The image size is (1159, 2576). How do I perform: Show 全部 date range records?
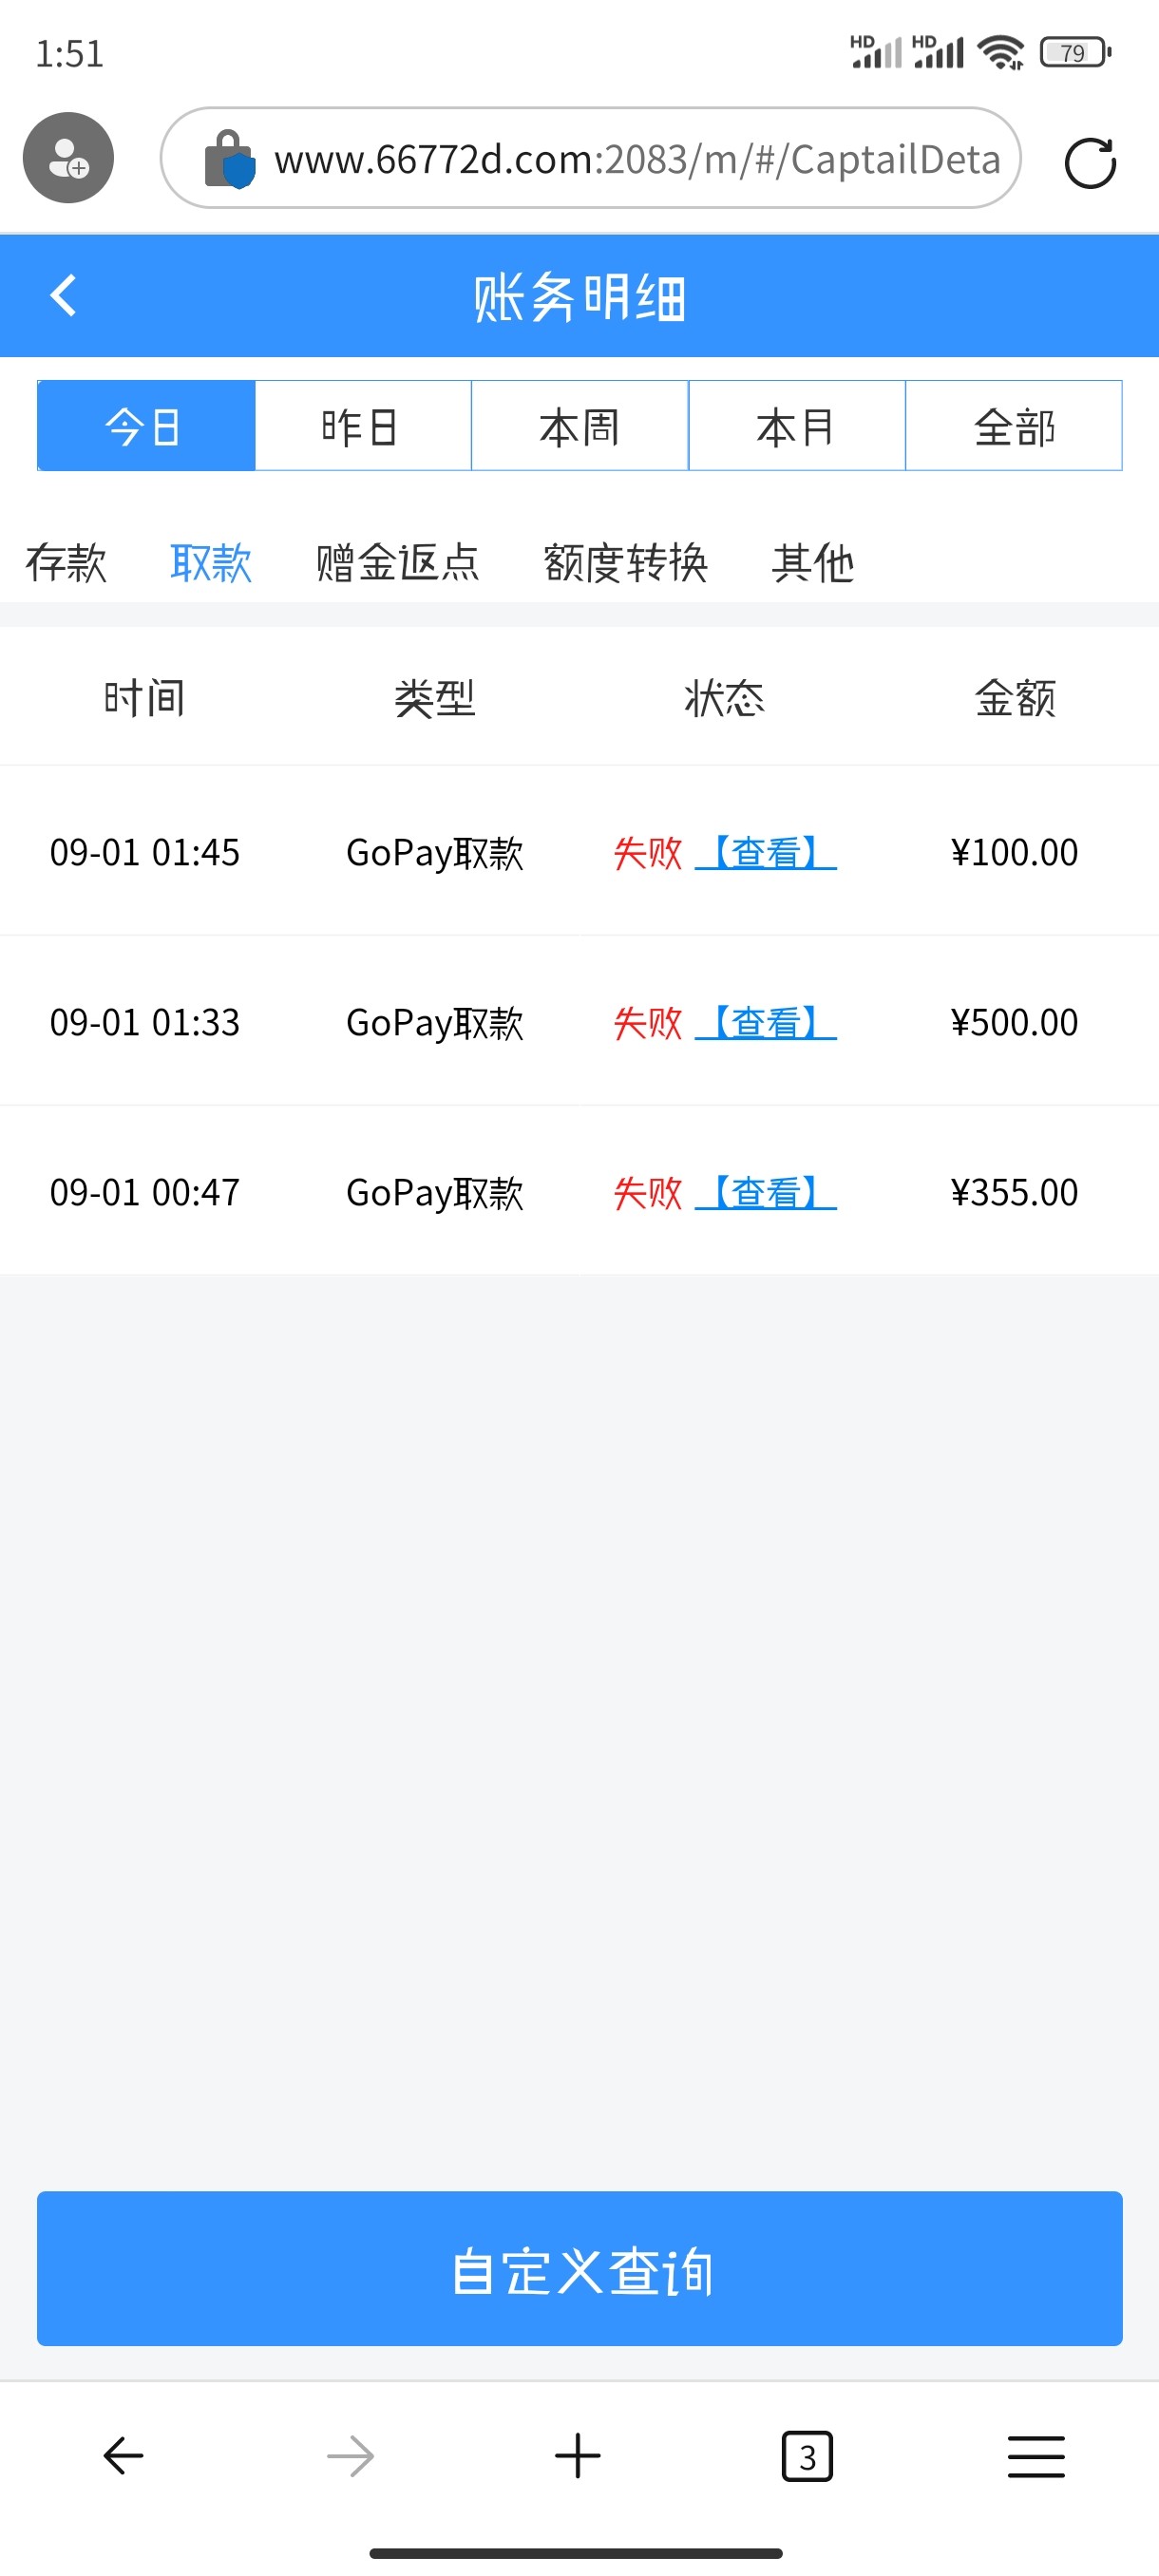(1013, 426)
